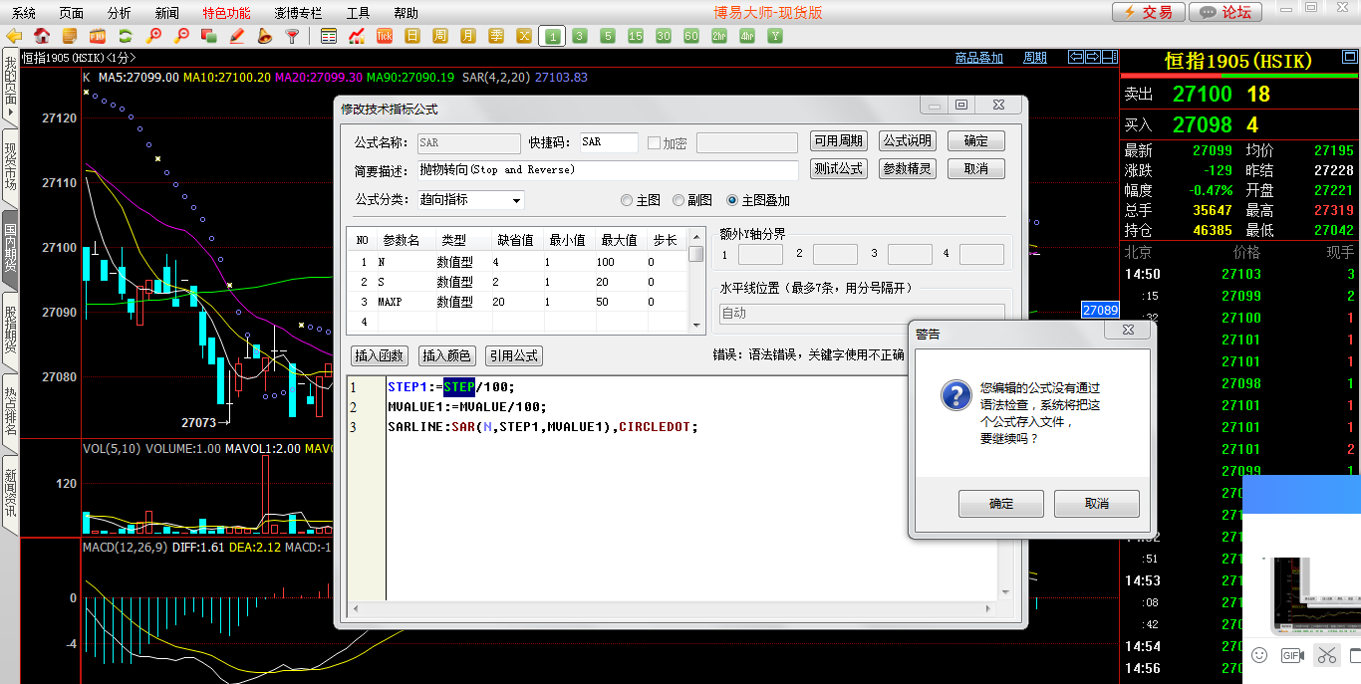1361x684 pixels.
Task: Click the red pencil drawing tool
Action: (237, 36)
